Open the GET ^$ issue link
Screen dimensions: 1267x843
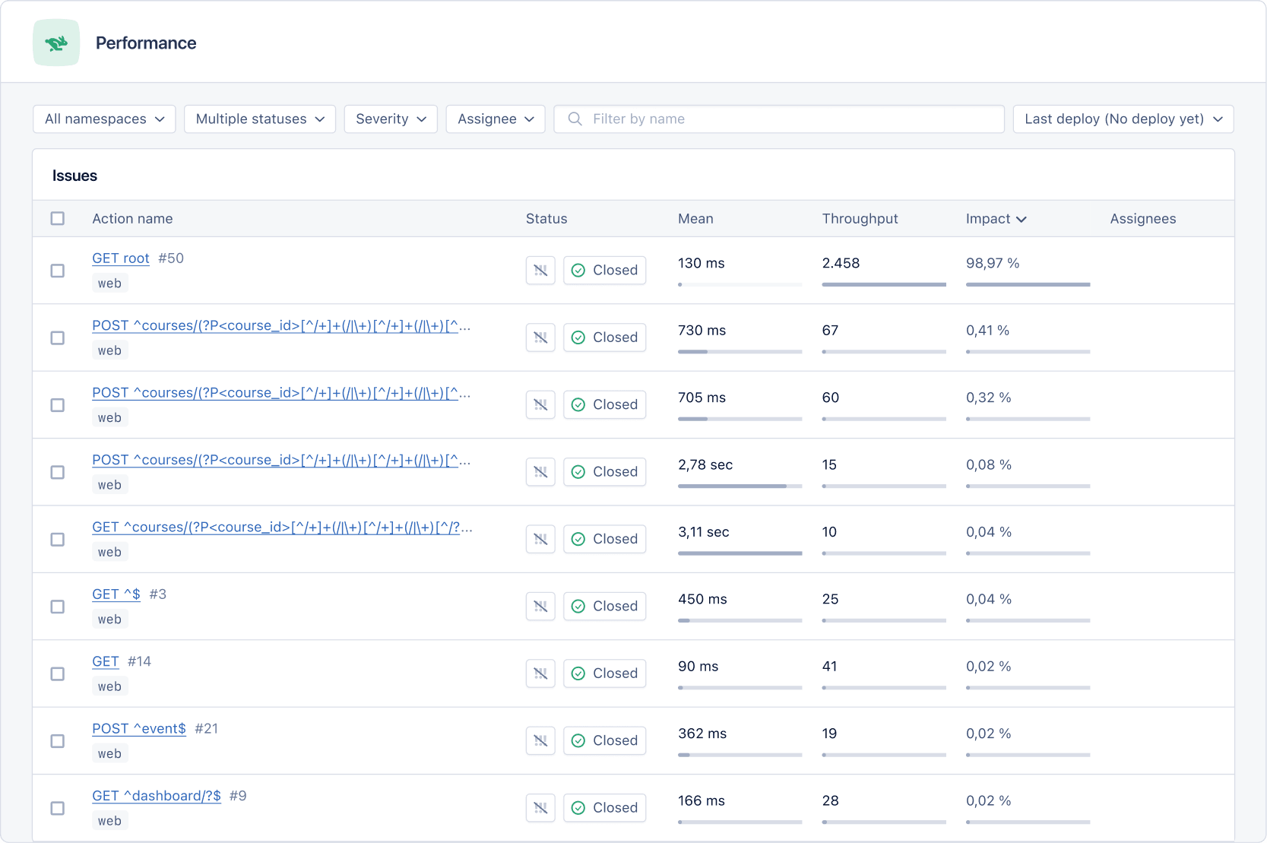[116, 594]
